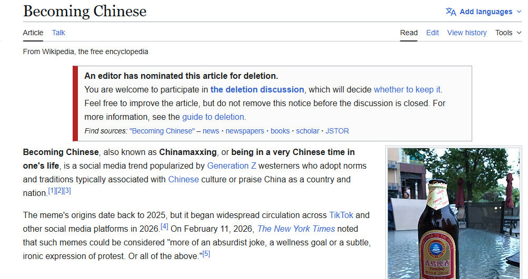Open the View history tab
The image size is (528, 279).
click(467, 33)
